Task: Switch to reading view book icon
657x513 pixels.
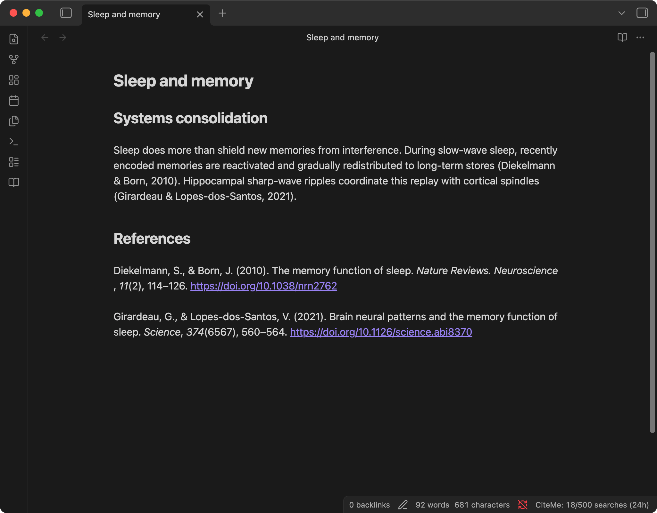Action: point(622,37)
